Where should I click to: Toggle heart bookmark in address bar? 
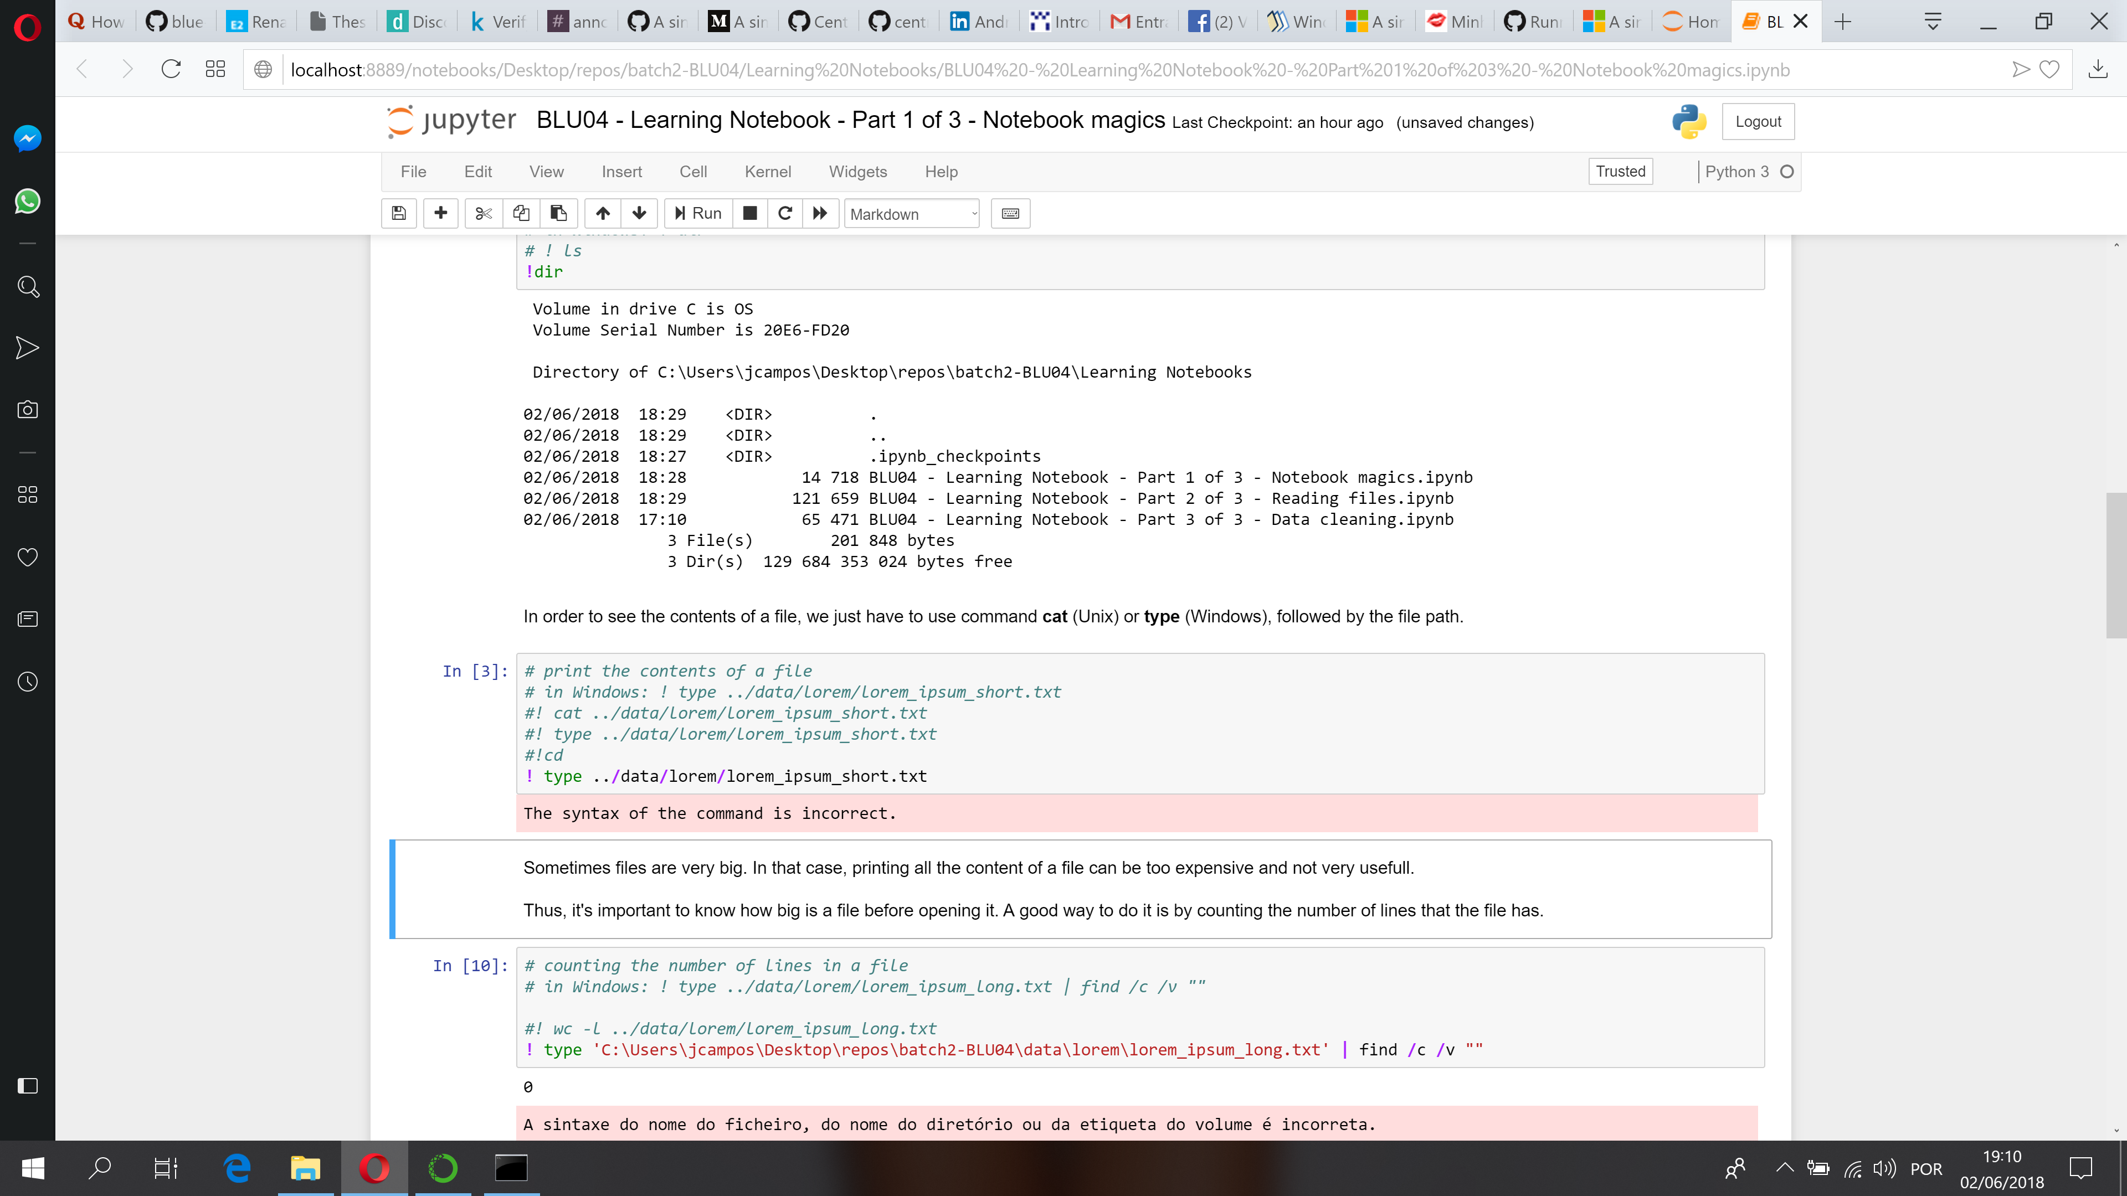click(x=2049, y=69)
